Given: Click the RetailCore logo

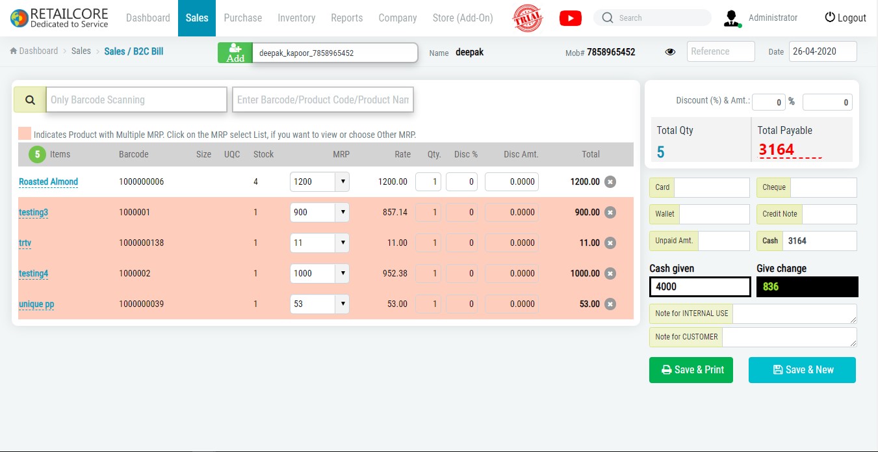Looking at the screenshot, I should (59, 18).
